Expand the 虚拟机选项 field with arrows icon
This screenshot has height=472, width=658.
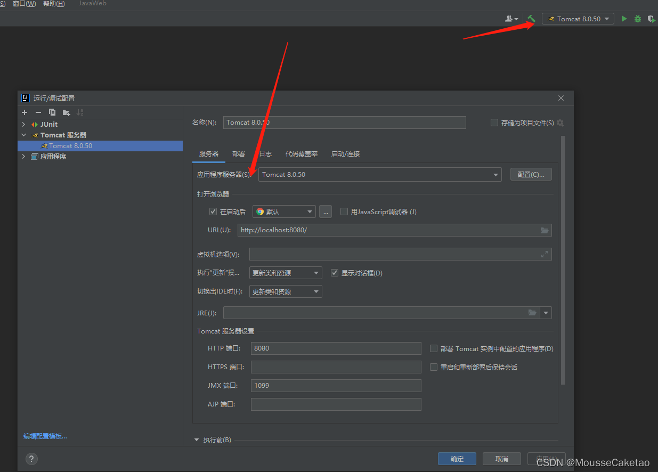tap(544, 254)
